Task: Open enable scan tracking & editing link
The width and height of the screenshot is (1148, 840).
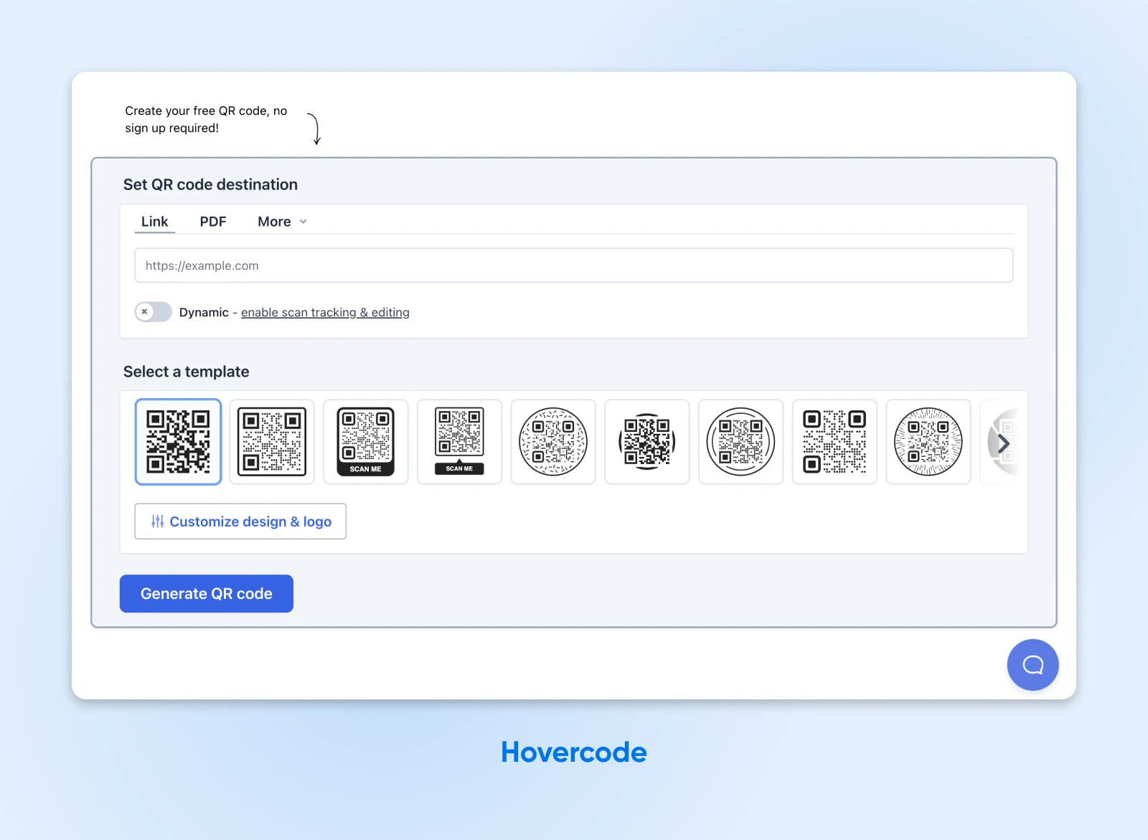Action: pyautogui.click(x=325, y=312)
